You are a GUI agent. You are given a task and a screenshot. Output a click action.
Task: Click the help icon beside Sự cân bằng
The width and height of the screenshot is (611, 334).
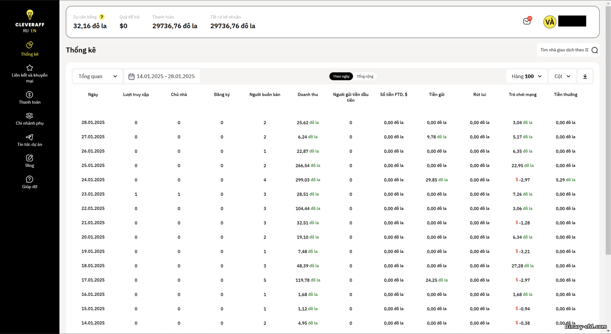coord(102,17)
